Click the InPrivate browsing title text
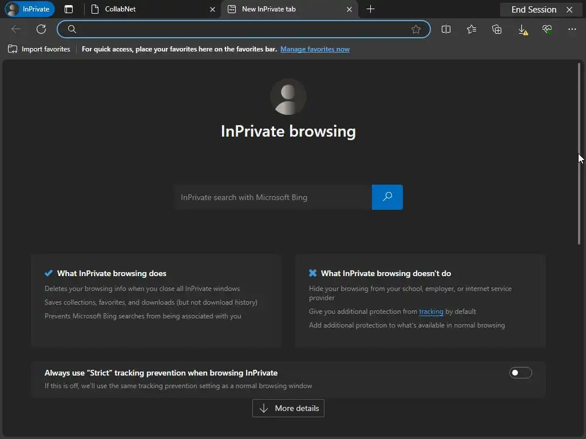The width and height of the screenshot is (586, 439). click(x=288, y=131)
